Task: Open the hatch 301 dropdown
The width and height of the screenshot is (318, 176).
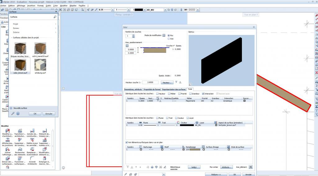Action: coord(198,10)
